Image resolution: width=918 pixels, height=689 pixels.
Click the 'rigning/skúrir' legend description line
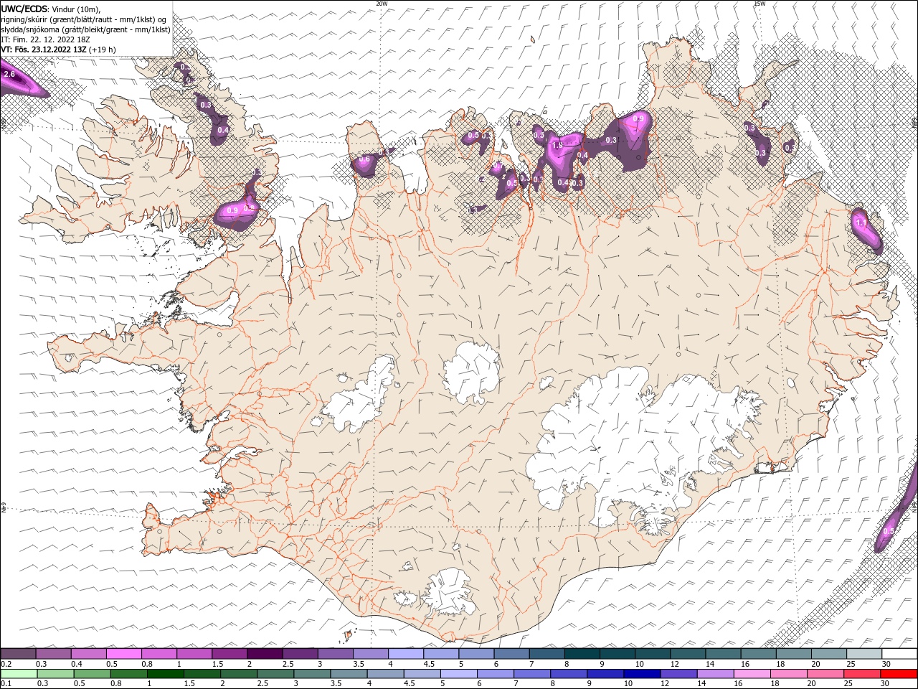[84, 19]
